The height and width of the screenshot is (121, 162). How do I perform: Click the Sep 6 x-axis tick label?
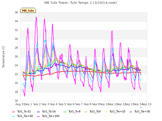(71, 104)
